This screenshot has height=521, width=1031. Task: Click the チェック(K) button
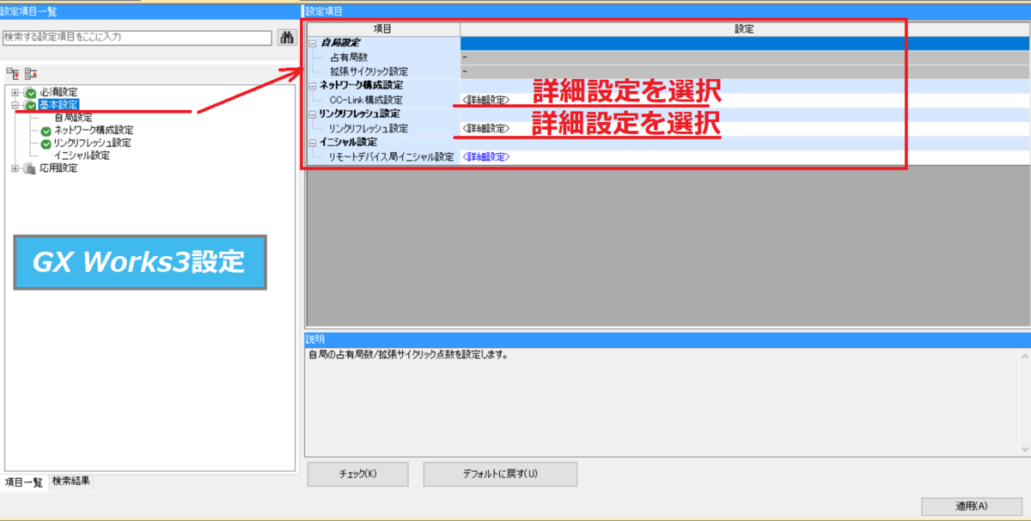point(358,474)
